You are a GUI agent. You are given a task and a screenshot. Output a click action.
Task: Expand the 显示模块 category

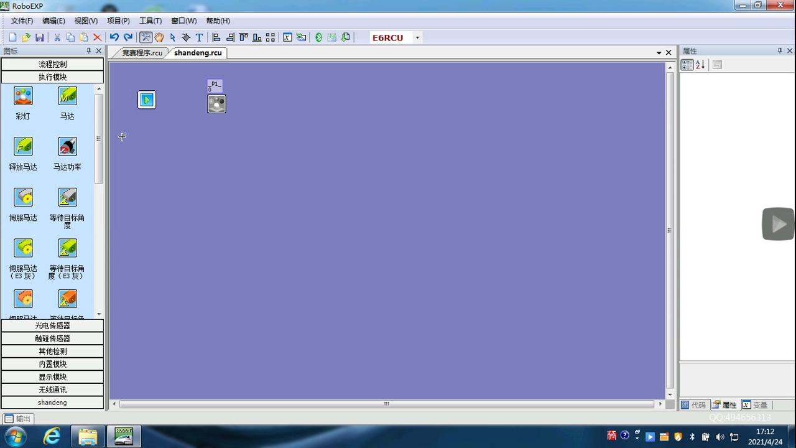coord(52,377)
